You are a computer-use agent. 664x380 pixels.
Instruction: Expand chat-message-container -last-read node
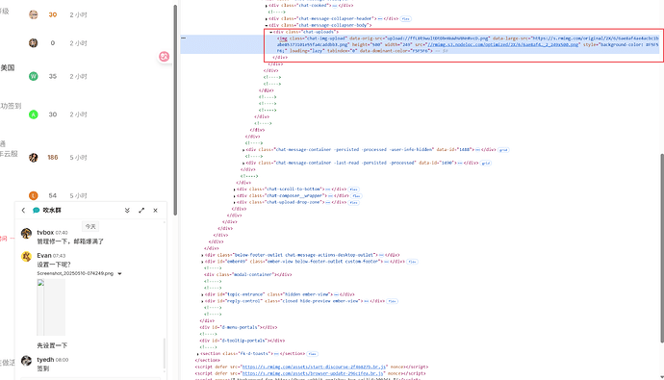pos(243,163)
